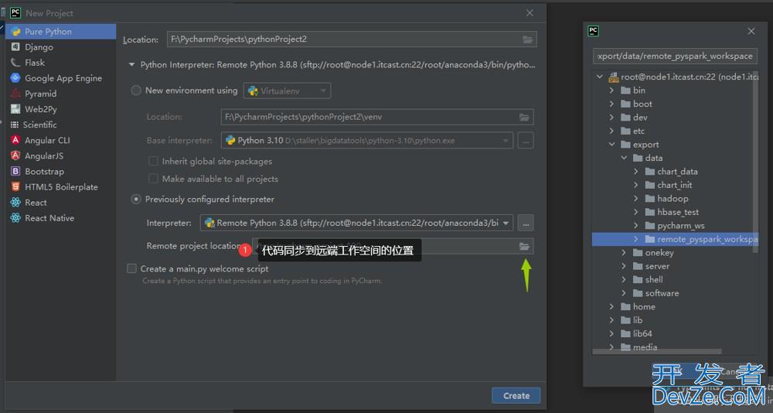Click the HTML5 Boilerplate icon
Image resolution: width=773 pixels, height=413 pixels.
pyautogui.click(x=15, y=186)
